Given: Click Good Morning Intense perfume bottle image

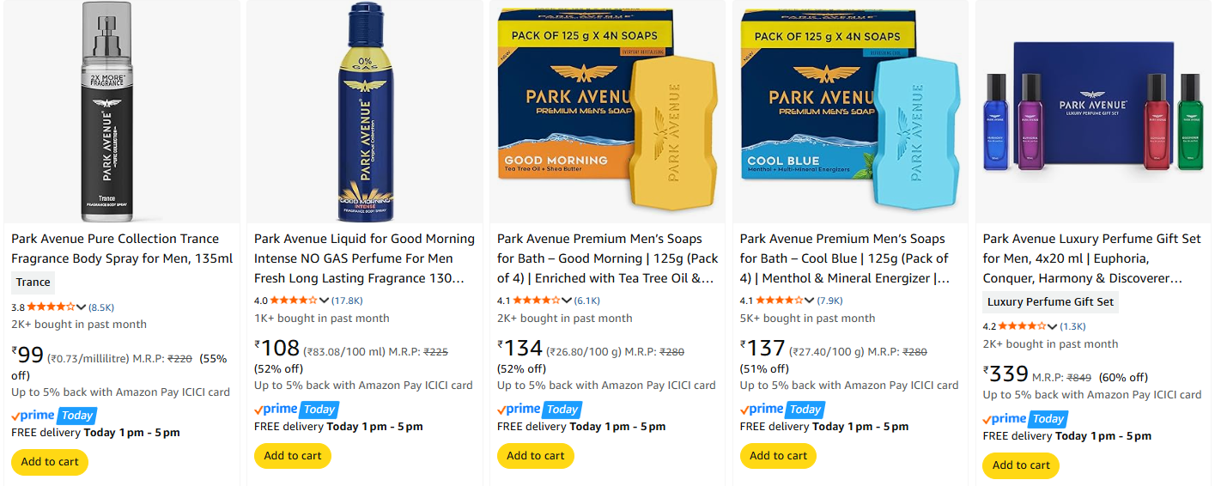Looking at the screenshot, I should [364, 112].
